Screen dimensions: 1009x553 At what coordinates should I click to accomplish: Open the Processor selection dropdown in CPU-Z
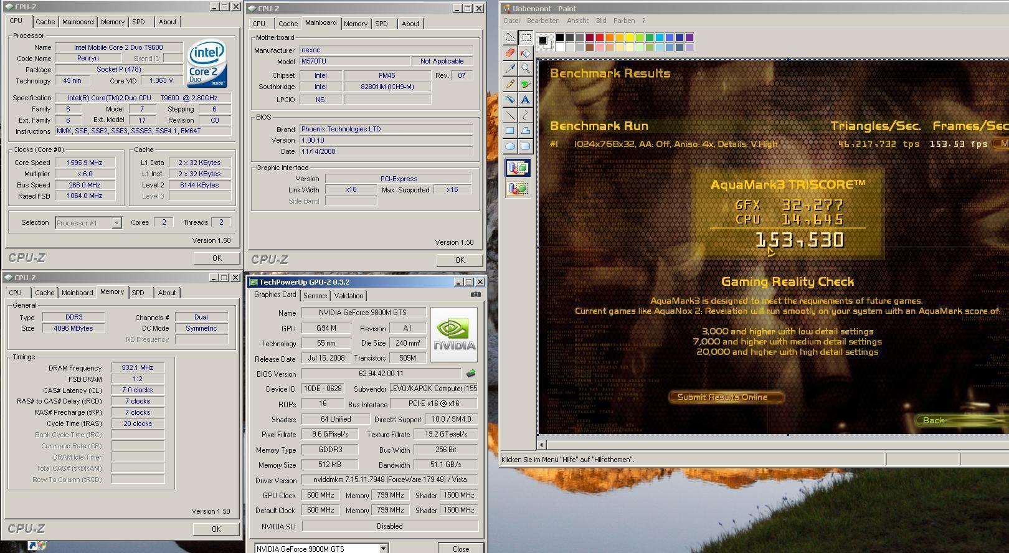(116, 223)
